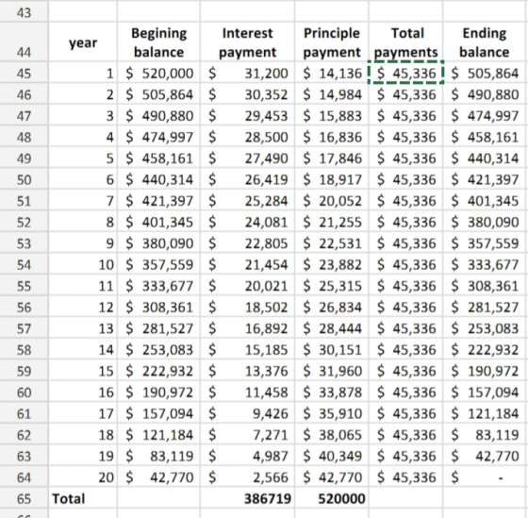
Task: Select total principle 520000 cell
Action: coord(332,498)
